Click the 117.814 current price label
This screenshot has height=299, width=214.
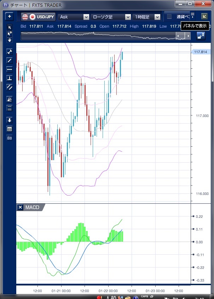(x=201, y=52)
